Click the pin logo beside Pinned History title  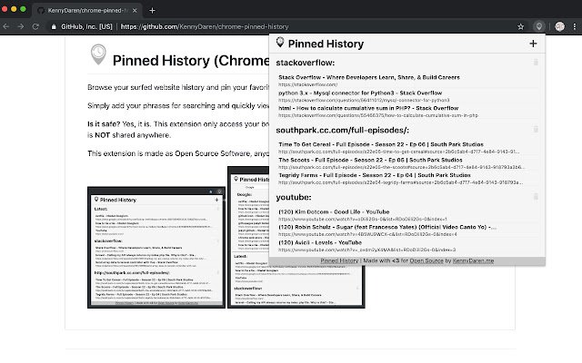[x=280, y=43]
